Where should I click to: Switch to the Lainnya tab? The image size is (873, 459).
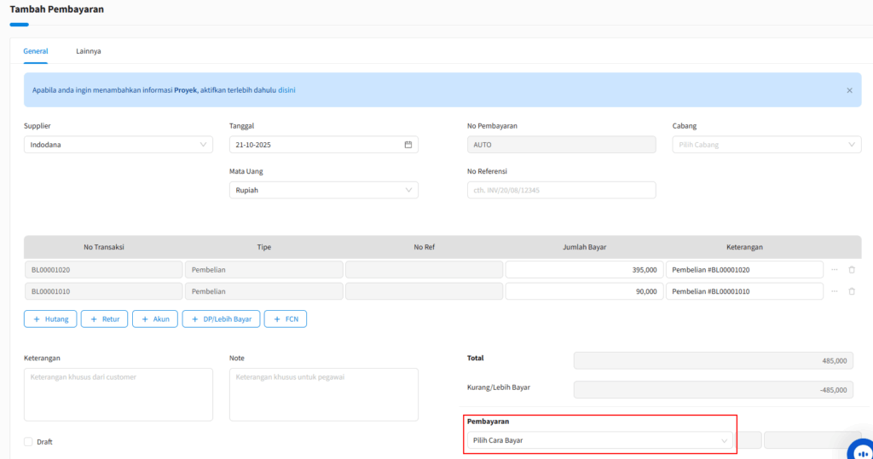(89, 51)
